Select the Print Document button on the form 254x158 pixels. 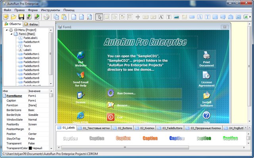(206, 59)
